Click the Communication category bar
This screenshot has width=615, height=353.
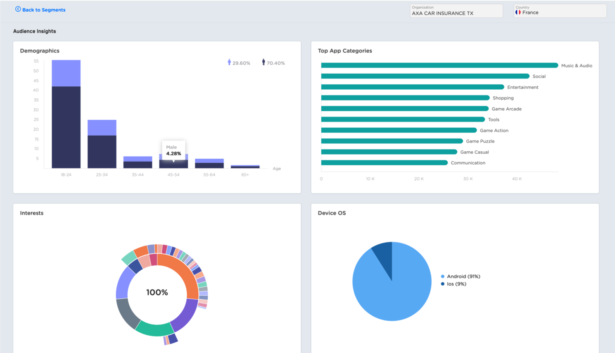pos(384,162)
